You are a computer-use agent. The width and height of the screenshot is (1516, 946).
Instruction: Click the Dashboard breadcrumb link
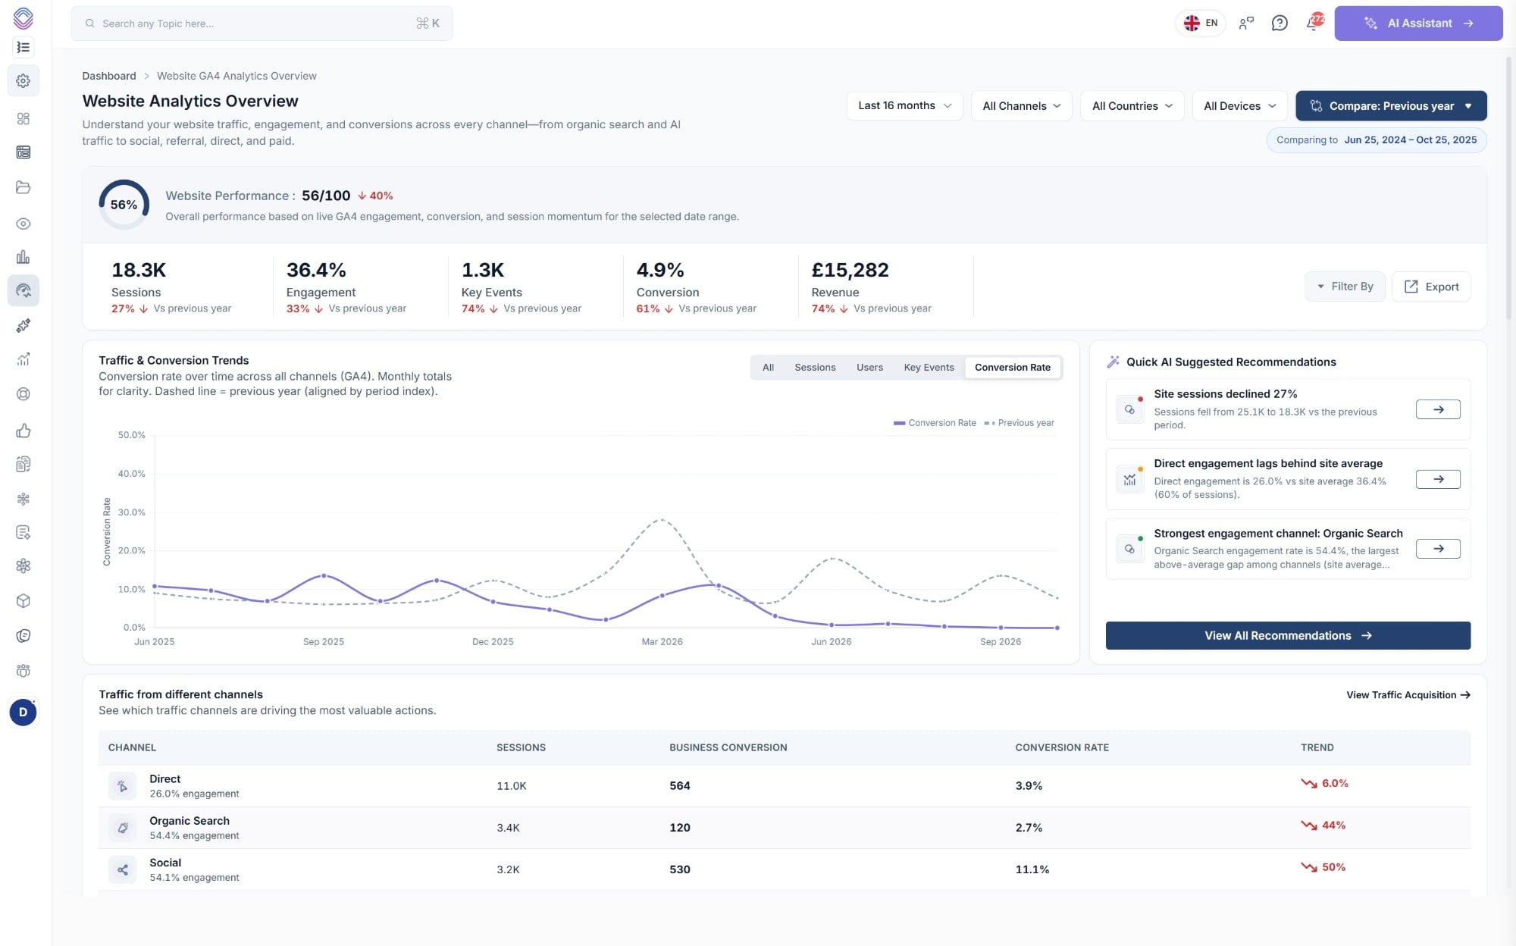[x=109, y=76]
